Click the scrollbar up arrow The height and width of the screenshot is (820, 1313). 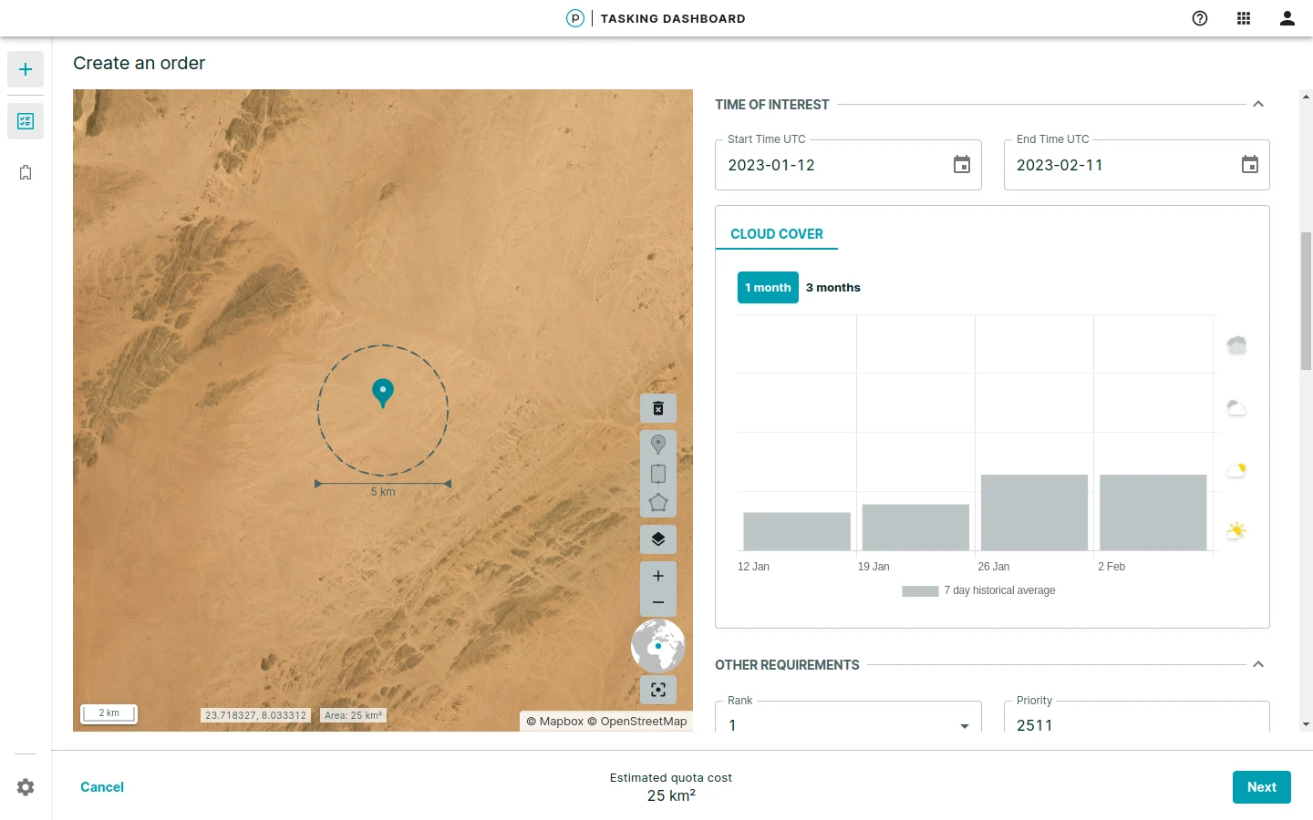pos(1306,96)
